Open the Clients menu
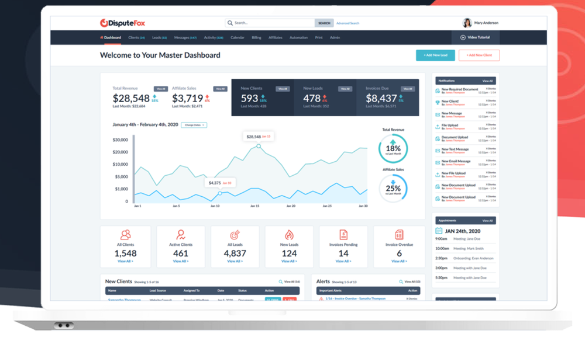Screen dimensions: 585x341 tap(136, 37)
